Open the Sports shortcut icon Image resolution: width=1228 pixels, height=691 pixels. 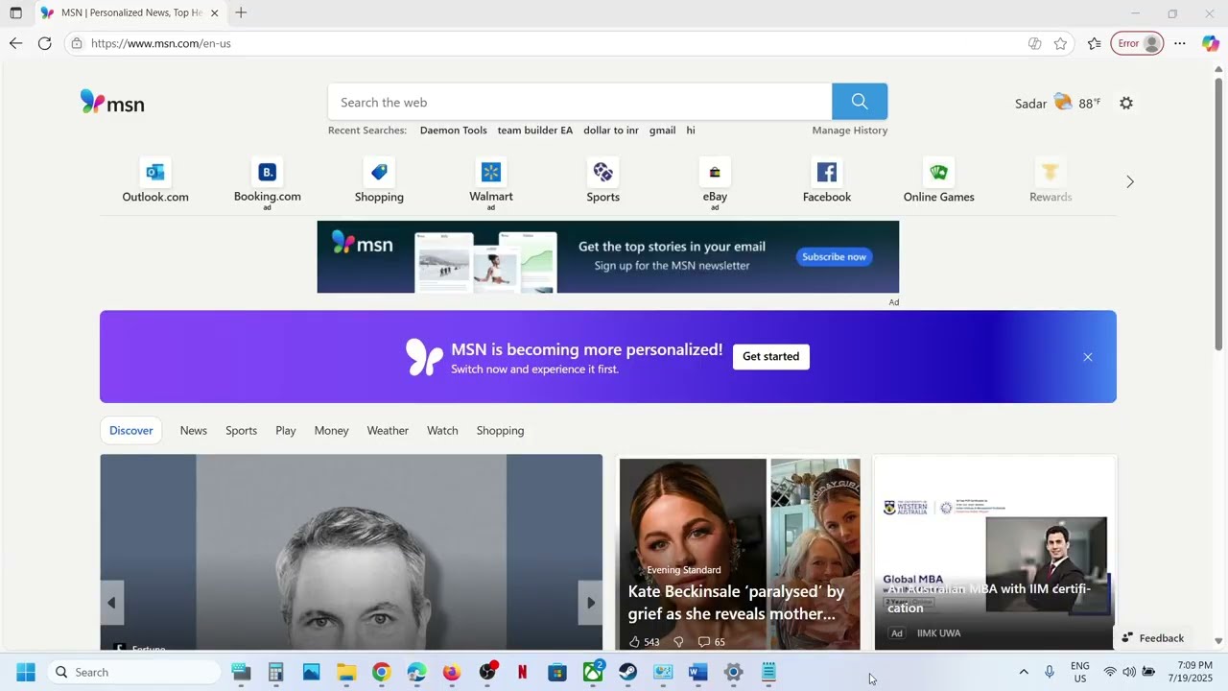pyautogui.click(x=602, y=172)
